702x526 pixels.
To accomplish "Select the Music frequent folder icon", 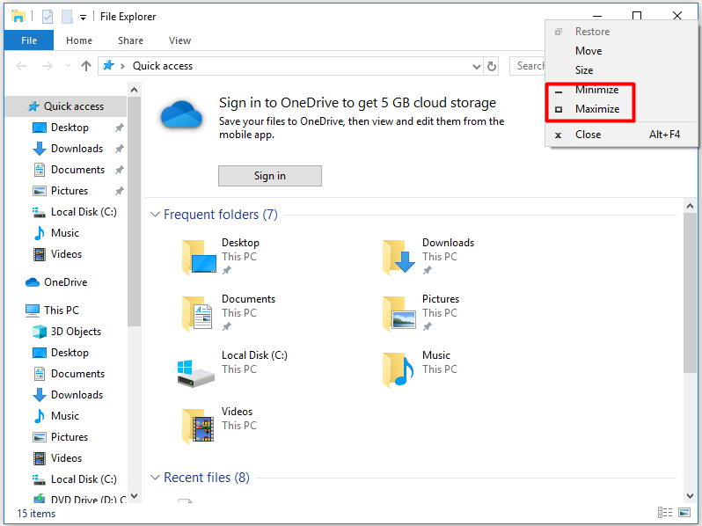I will pos(398,369).
